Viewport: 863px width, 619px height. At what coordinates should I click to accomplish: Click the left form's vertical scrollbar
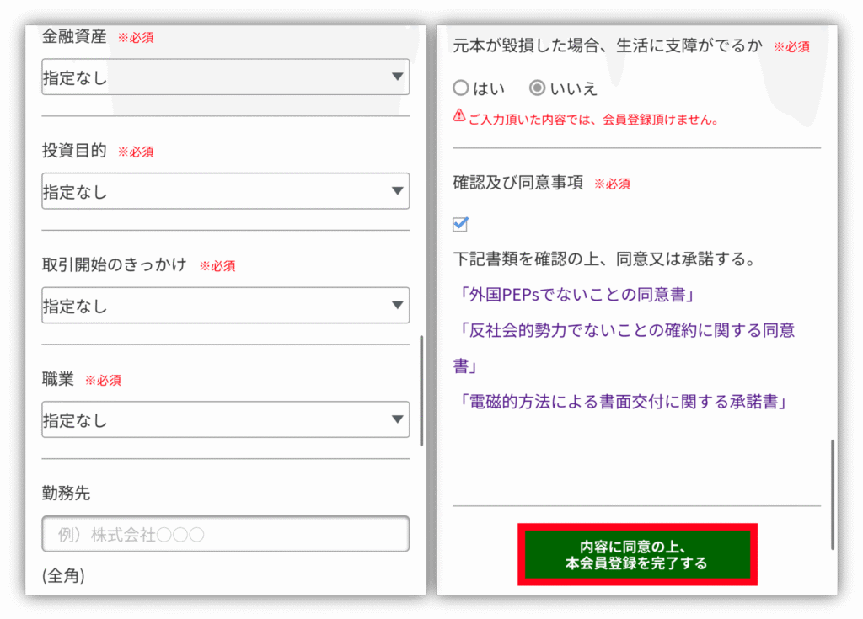point(421,391)
